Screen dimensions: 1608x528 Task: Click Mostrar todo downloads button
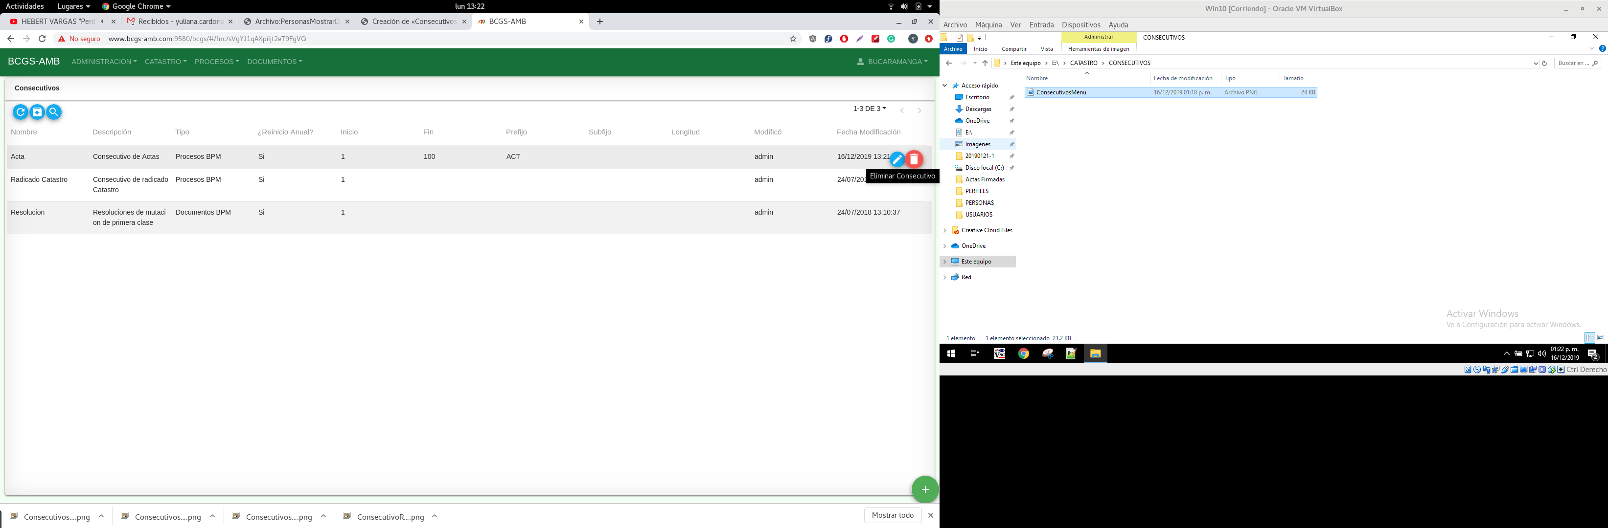[893, 515]
